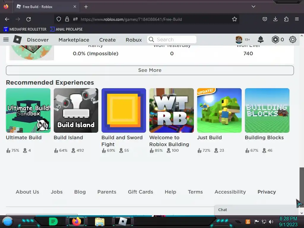The width and height of the screenshot is (304, 228).
Task: Expand the Chat panel
Action: [256, 210]
